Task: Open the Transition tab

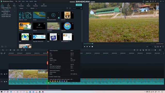Action: pyautogui.click(x=21, y=5)
